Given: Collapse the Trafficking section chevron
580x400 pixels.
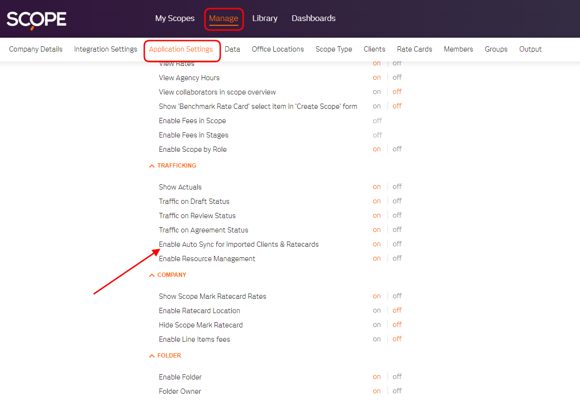Looking at the screenshot, I should (x=152, y=166).
